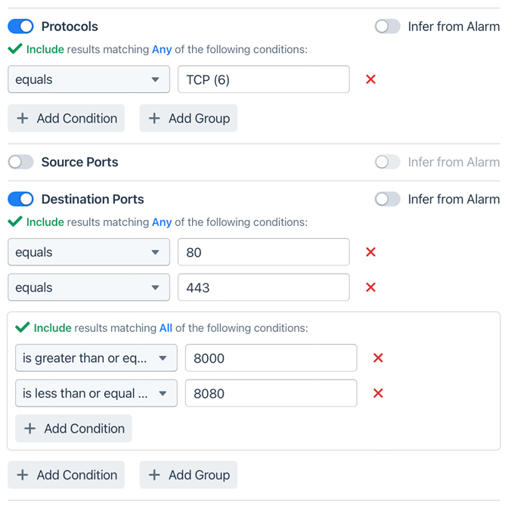Viewport: 508px width, 508px height.
Task: Open the equals operator dropdown for TCP (6)
Action: coord(88,79)
